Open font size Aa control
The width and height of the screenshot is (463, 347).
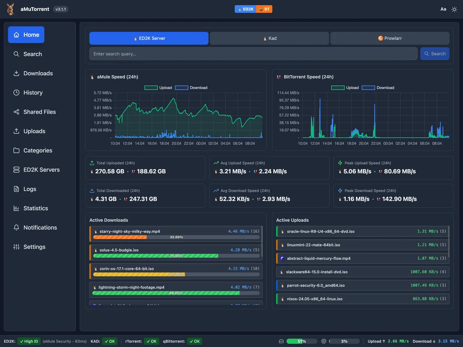pyautogui.click(x=443, y=9)
